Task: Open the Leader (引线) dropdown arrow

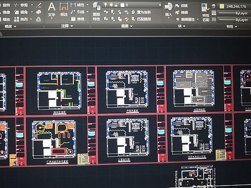Action: [x=88, y=12]
